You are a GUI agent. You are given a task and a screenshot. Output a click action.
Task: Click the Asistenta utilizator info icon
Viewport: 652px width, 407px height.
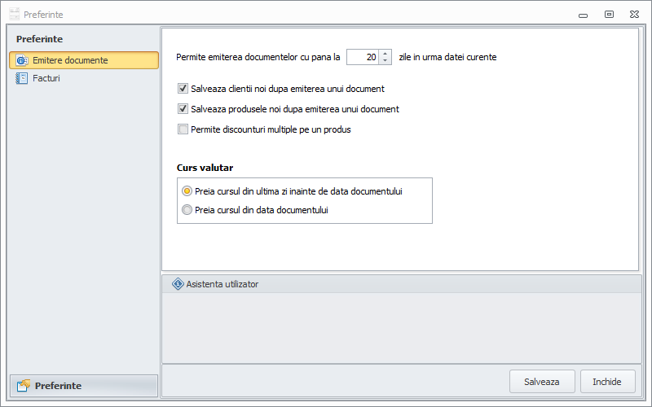point(178,284)
